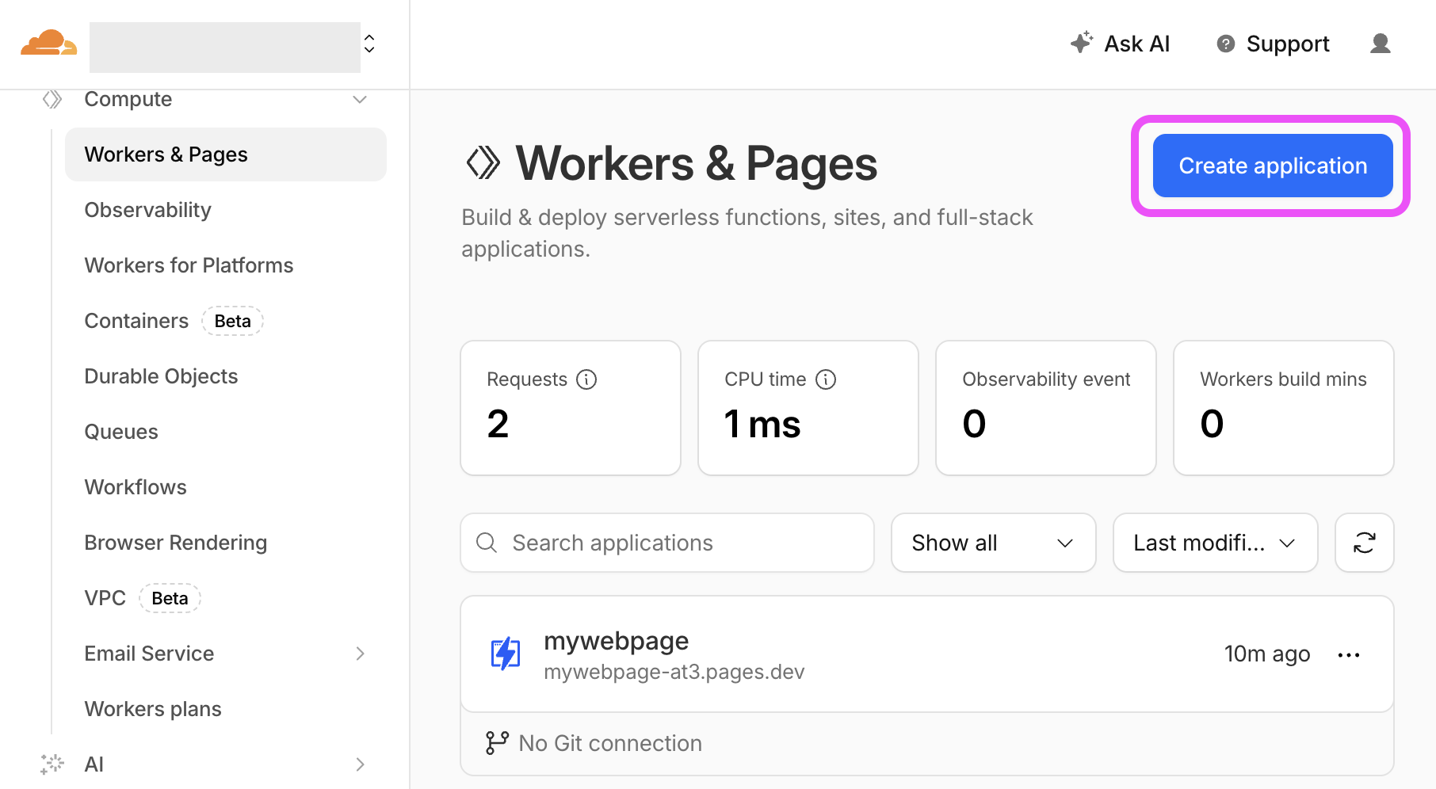The image size is (1436, 789).
Task: Open more options for mywebpage
Action: (1348, 654)
